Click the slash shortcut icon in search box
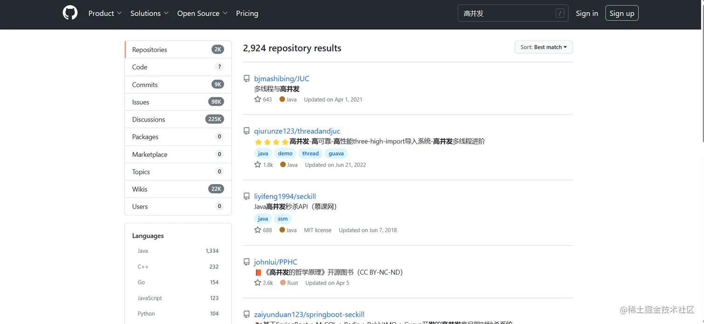The width and height of the screenshot is (704, 324). 560,13
